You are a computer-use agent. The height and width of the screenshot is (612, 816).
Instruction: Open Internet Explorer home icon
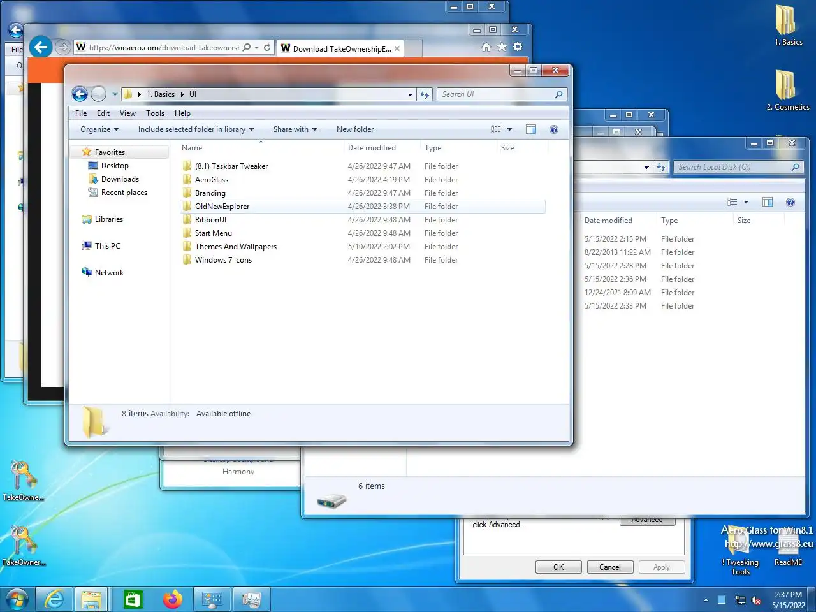coord(486,47)
